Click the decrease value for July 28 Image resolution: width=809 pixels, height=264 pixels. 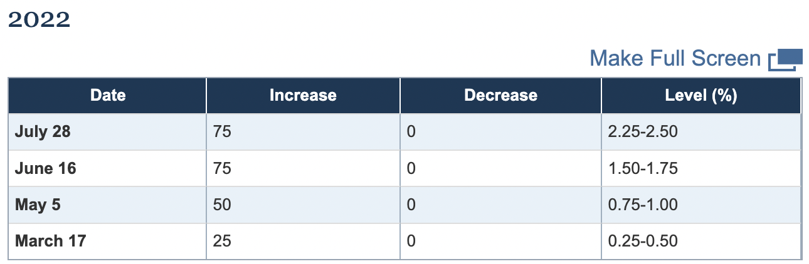click(x=411, y=132)
